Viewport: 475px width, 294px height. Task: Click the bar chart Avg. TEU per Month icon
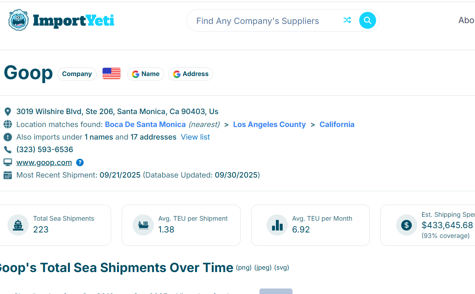coord(277,225)
